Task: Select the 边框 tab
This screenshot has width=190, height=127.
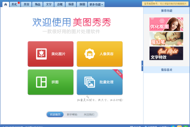Action: [x=60, y=4]
